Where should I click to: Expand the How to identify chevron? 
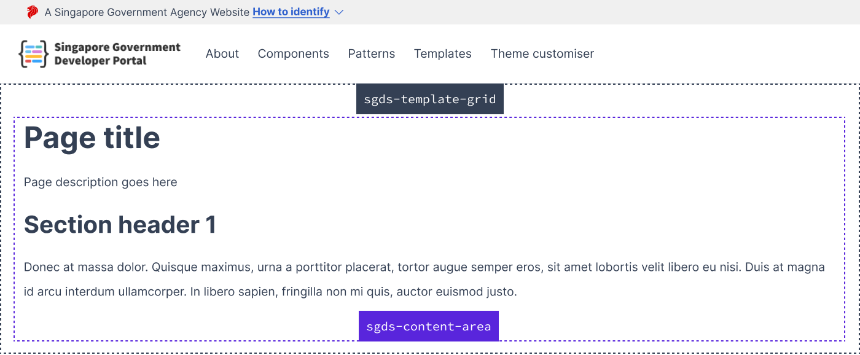click(x=338, y=12)
